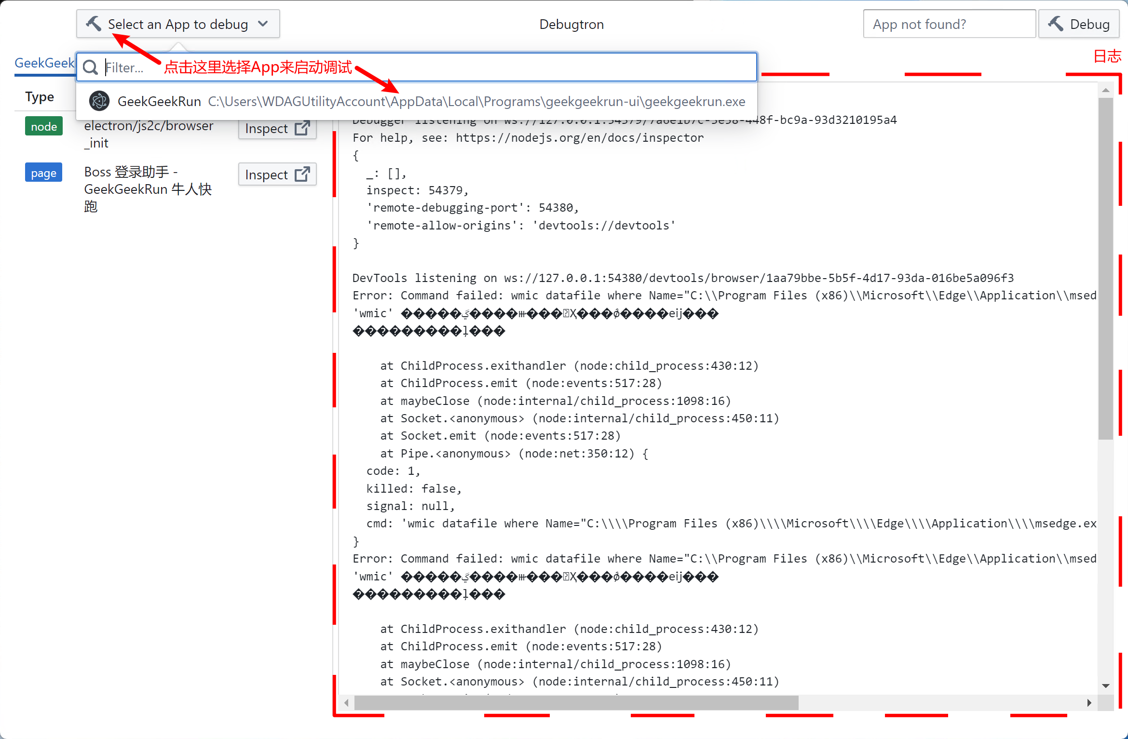Viewport: 1128px width, 739px height.
Task: Click the horizontal scroll-right arrow
Action: pyautogui.click(x=1089, y=703)
